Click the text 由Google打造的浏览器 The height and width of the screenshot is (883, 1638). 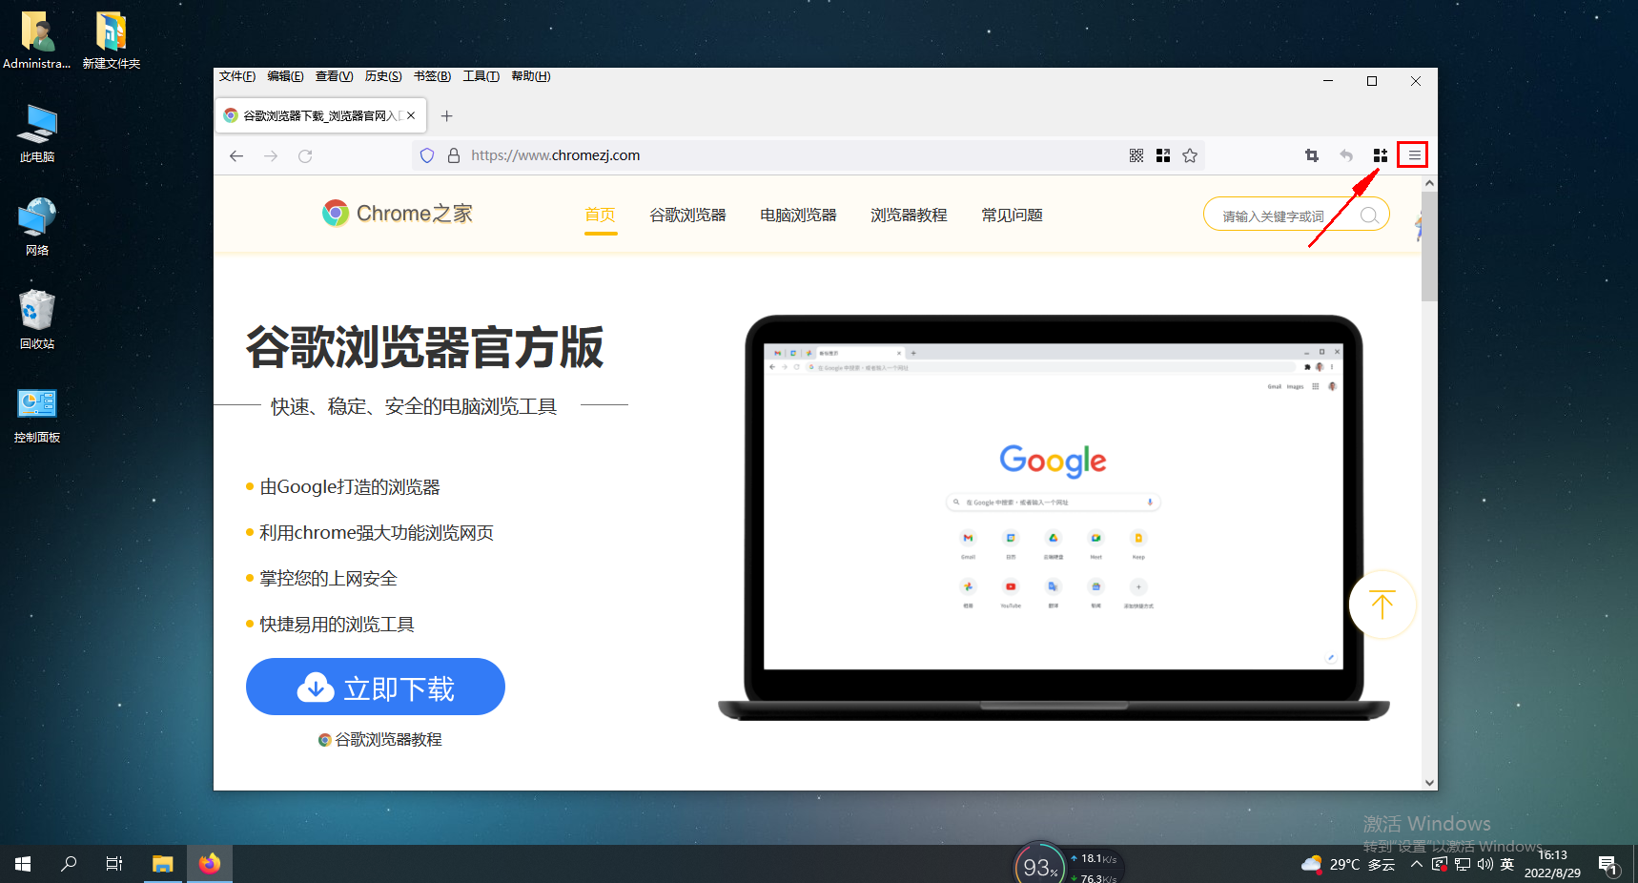350,487
